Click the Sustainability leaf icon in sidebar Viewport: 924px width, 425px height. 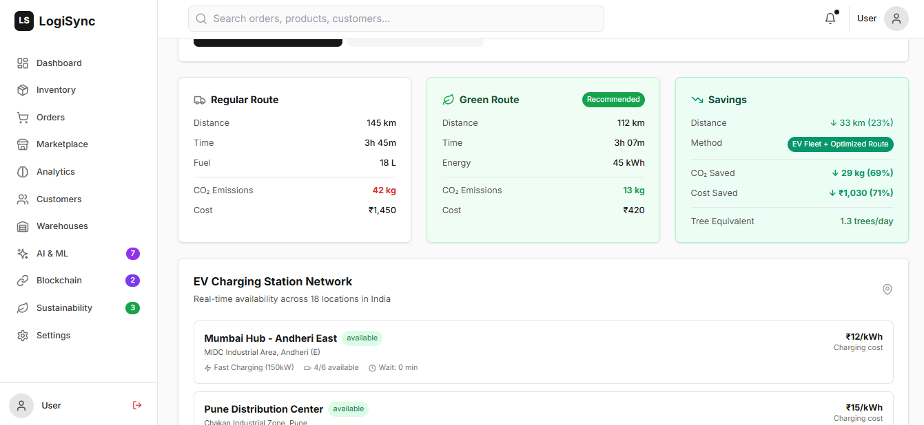(x=23, y=308)
